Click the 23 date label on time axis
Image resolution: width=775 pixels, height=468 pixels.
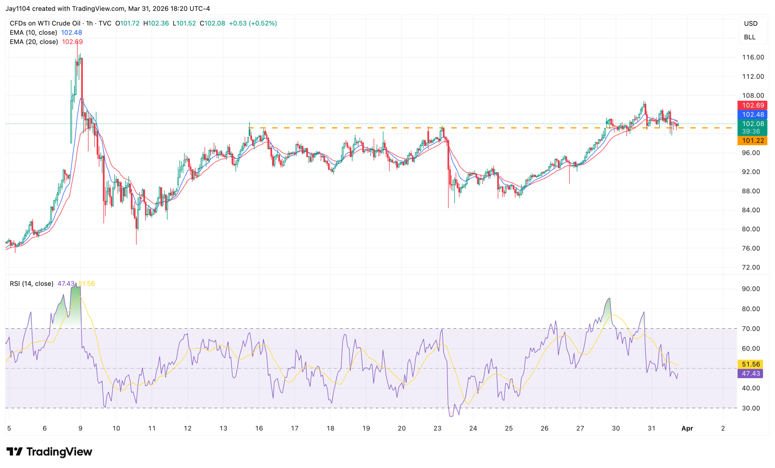click(437, 428)
